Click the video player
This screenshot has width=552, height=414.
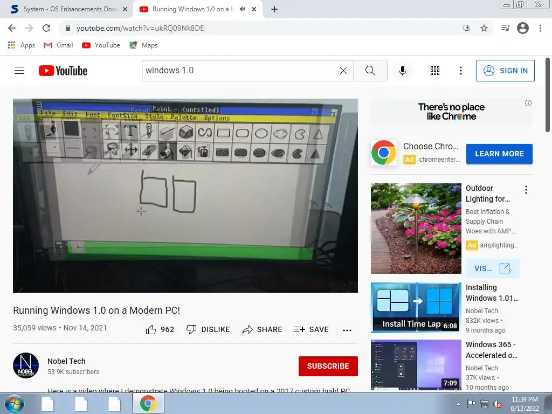tap(185, 195)
